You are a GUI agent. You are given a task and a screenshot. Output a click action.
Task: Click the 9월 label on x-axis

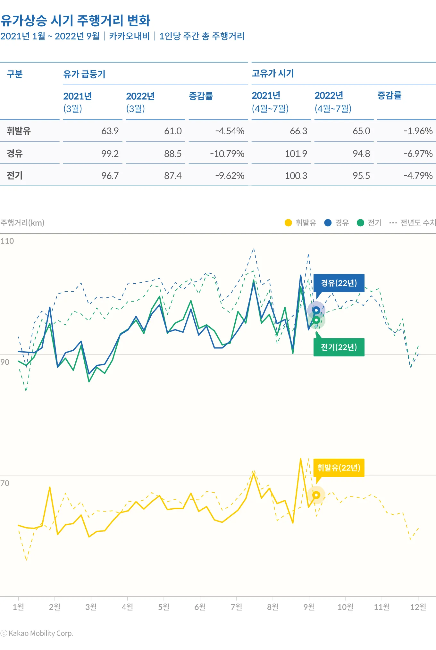point(309,607)
